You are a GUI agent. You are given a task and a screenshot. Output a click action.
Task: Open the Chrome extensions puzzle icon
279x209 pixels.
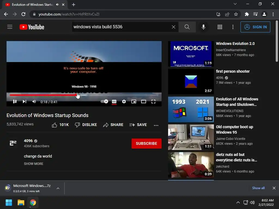(x=247, y=14)
